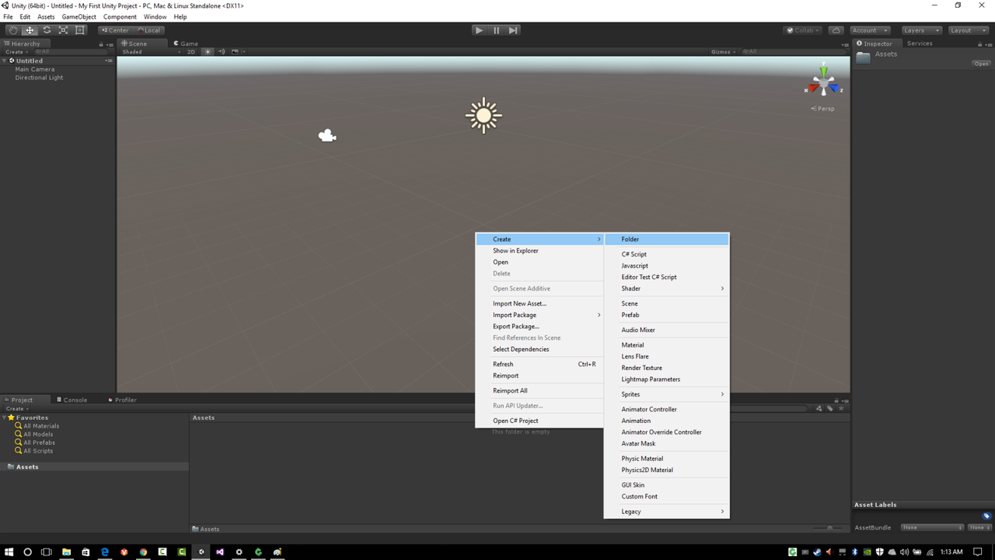This screenshot has width=995, height=560.
Task: Switch to the Console tab
Action: [x=72, y=400]
